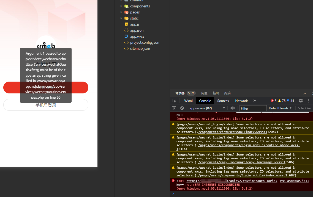Screen dimensions: 313x197
Task: Open the appservice (#2) context dropdown
Action: pyautogui.click(x=207, y=108)
